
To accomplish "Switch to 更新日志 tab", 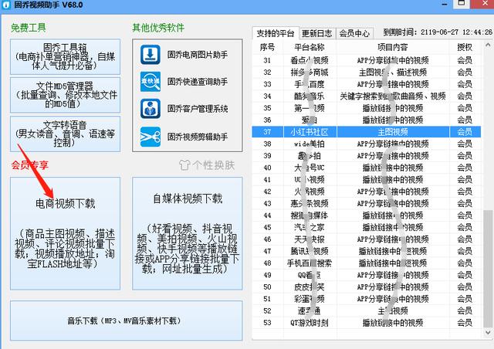I will coord(317,33).
